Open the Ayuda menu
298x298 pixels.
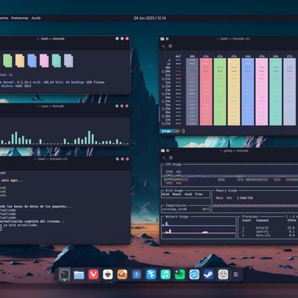point(36,18)
